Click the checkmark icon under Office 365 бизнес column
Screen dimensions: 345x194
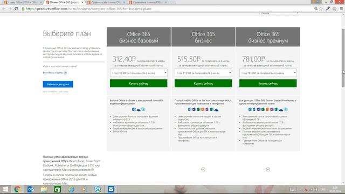(x=203, y=169)
